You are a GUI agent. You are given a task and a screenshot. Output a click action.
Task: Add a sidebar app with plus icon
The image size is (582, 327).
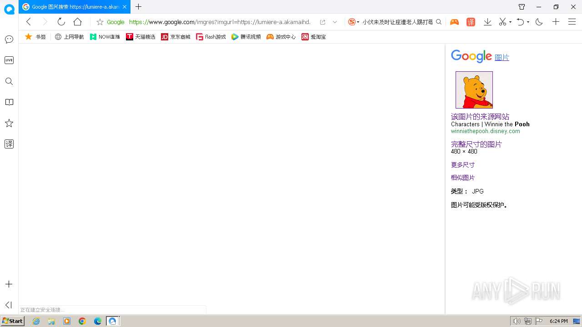pos(9,284)
